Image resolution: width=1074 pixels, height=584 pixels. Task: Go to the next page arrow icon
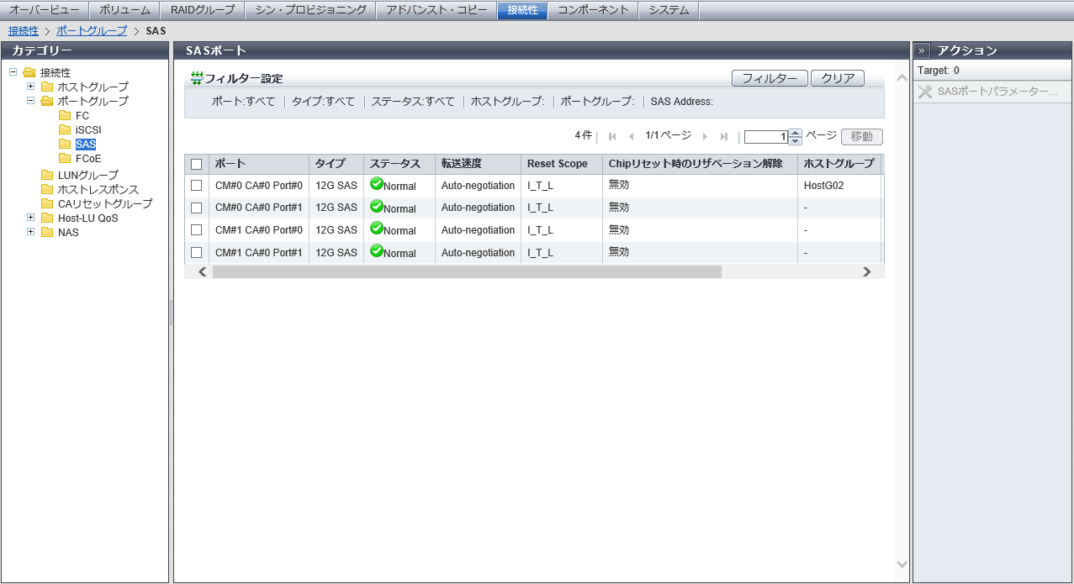click(705, 136)
